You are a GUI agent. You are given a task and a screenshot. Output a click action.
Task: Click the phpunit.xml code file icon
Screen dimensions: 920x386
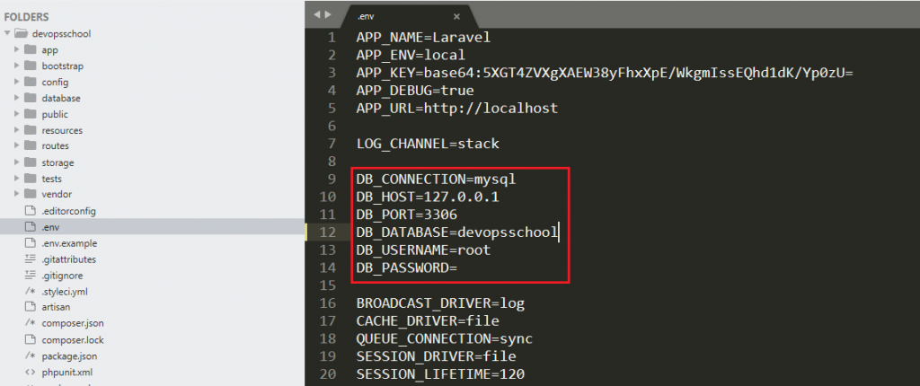click(x=30, y=372)
